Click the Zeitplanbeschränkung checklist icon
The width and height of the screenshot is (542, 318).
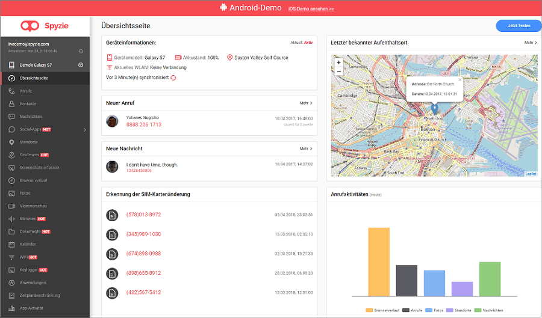pos(12,296)
